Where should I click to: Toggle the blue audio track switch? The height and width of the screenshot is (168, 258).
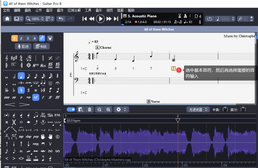click(x=71, y=109)
